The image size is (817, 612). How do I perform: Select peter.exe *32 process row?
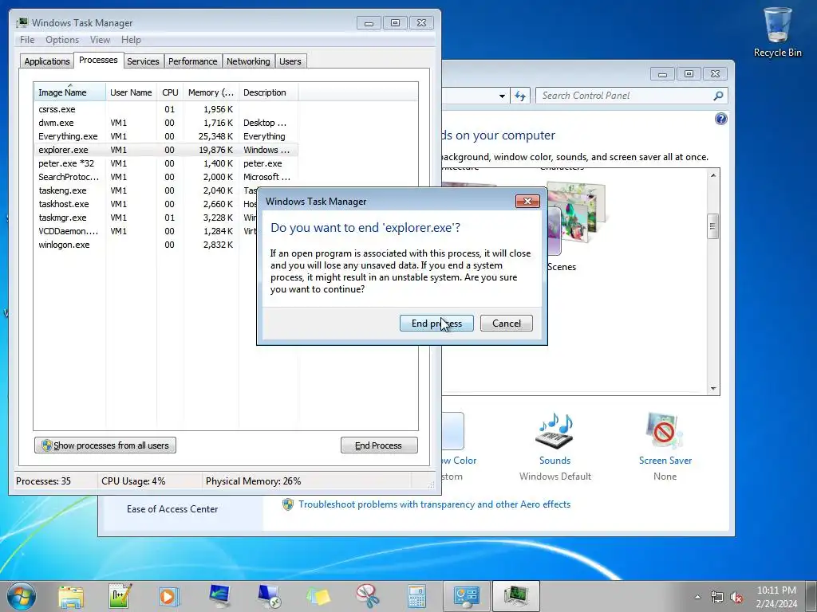point(166,163)
